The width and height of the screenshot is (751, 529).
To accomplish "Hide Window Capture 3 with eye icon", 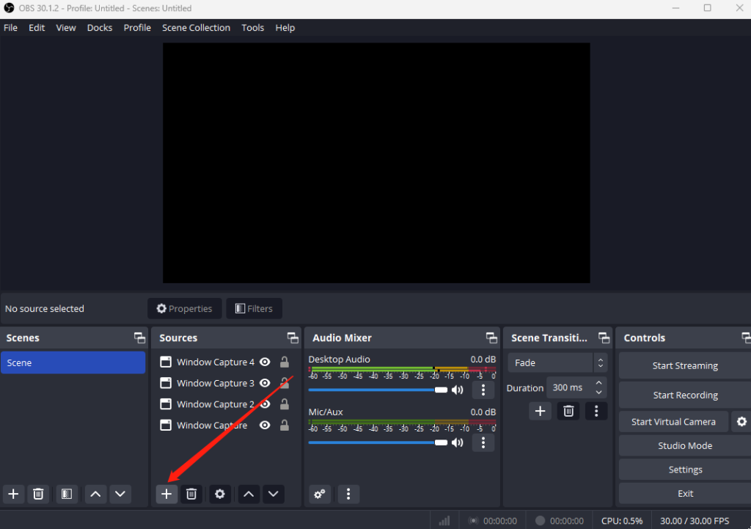I will tap(265, 383).
